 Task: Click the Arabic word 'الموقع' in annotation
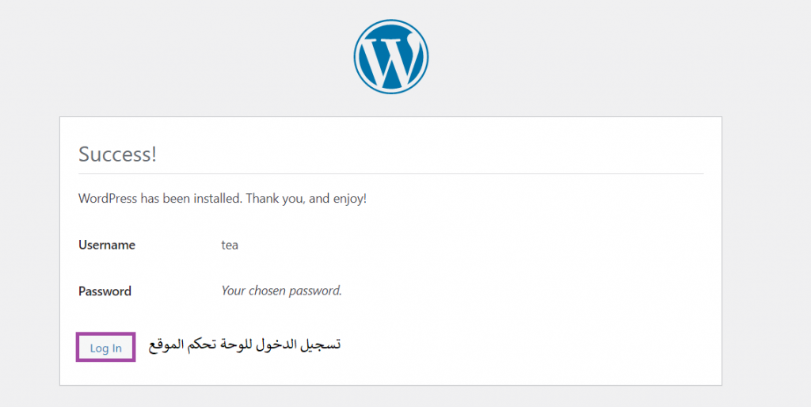(x=166, y=344)
